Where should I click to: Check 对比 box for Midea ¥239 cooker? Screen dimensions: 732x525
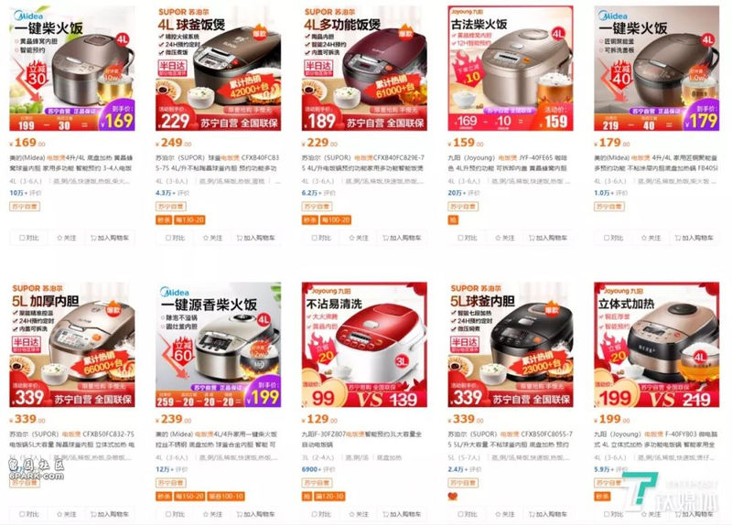[175, 514]
